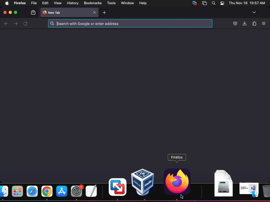Open the Bookmarks menu
Viewport: 270px width, 202px height.
(x=93, y=3)
